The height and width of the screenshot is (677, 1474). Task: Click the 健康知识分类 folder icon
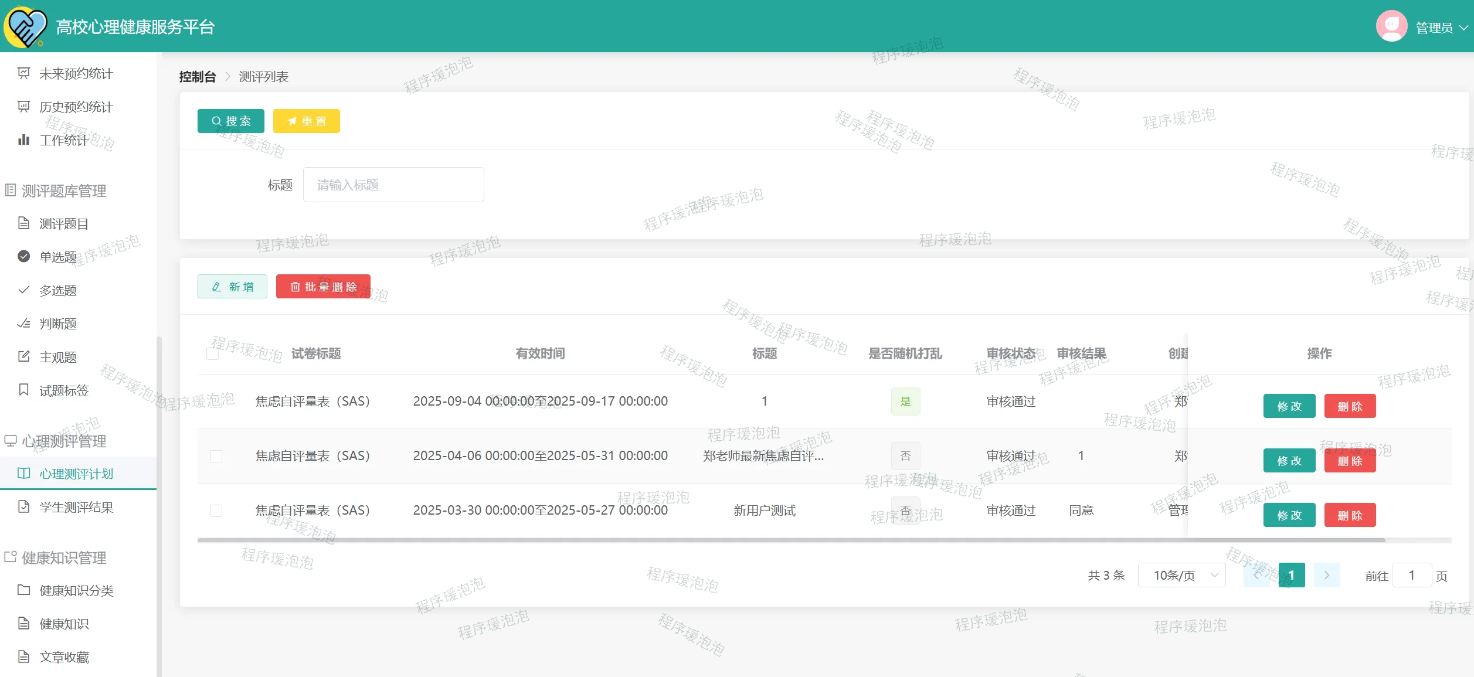(x=23, y=590)
